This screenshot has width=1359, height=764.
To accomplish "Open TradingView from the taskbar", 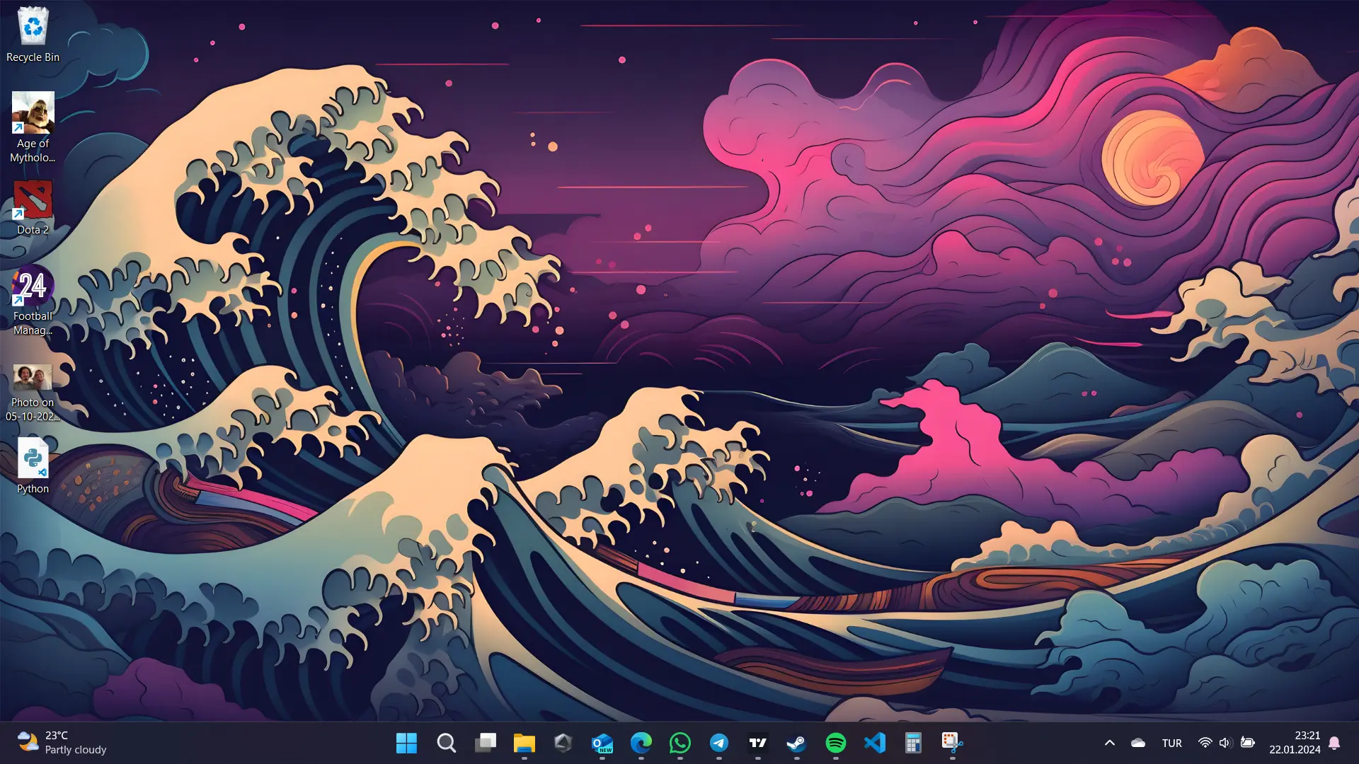I will click(758, 743).
